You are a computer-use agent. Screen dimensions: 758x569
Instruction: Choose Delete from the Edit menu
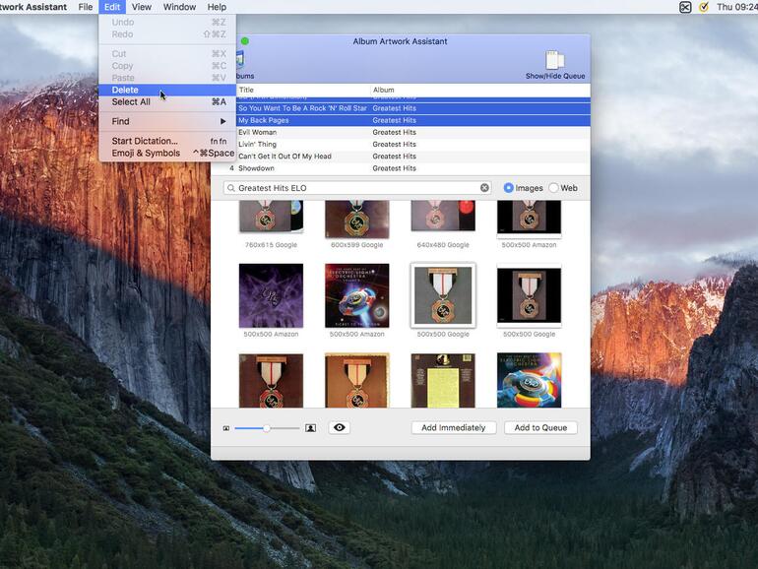(x=125, y=90)
